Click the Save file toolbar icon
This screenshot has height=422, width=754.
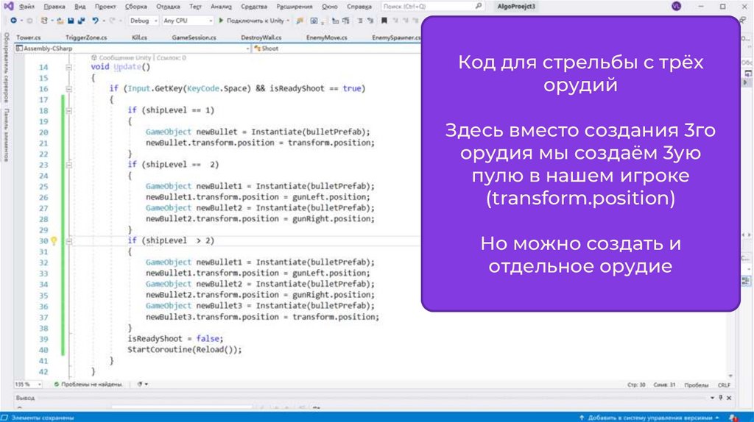pos(69,21)
